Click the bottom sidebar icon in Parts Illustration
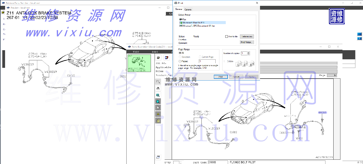The height and width of the screenshot is (164, 363). (x=158, y=157)
